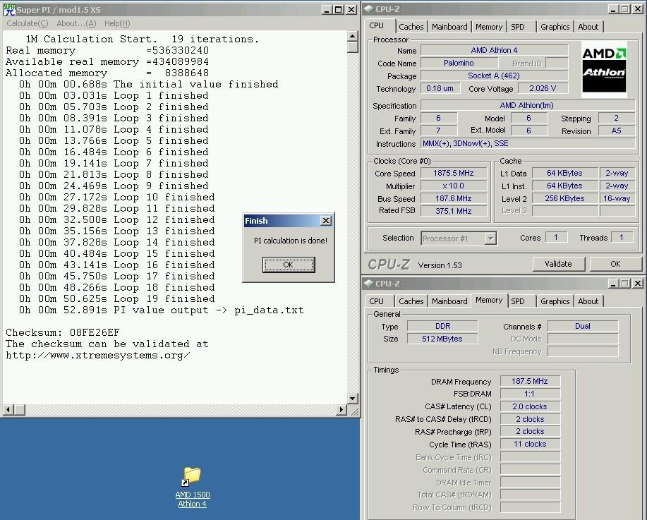This screenshot has width=647, height=520.
Task: Click the CPU-Z icon in Memory window title bar
Action: click(x=368, y=284)
